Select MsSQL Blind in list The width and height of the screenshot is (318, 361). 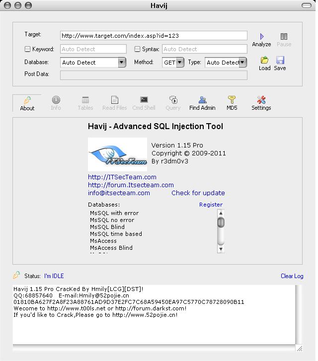coord(107,227)
